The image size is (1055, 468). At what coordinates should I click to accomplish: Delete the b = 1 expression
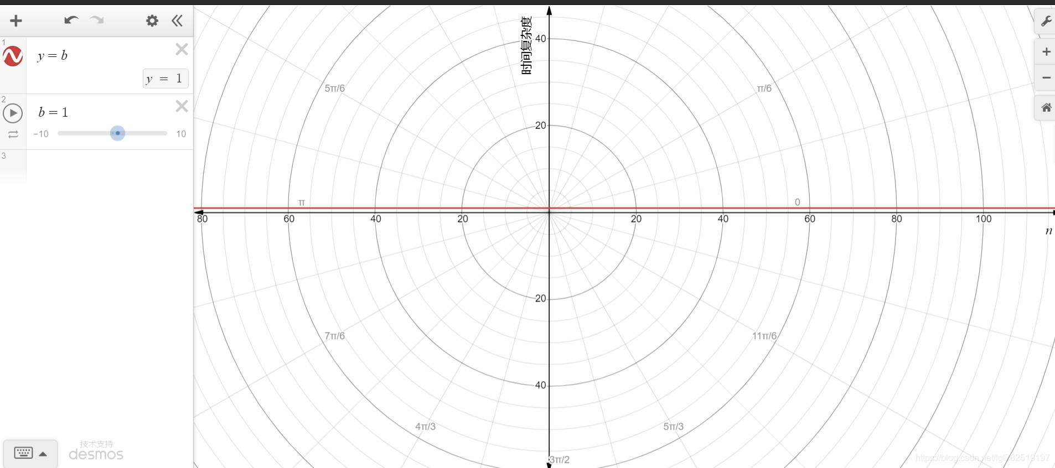coord(182,106)
